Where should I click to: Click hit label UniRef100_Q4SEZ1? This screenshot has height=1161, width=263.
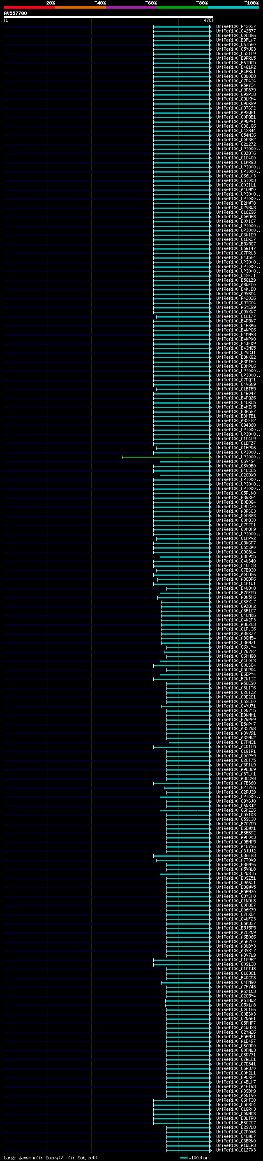point(236,276)
